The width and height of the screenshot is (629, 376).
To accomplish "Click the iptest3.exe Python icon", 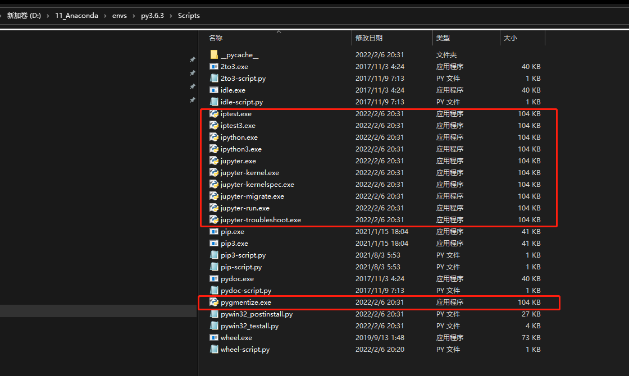I will click(214, 126).
